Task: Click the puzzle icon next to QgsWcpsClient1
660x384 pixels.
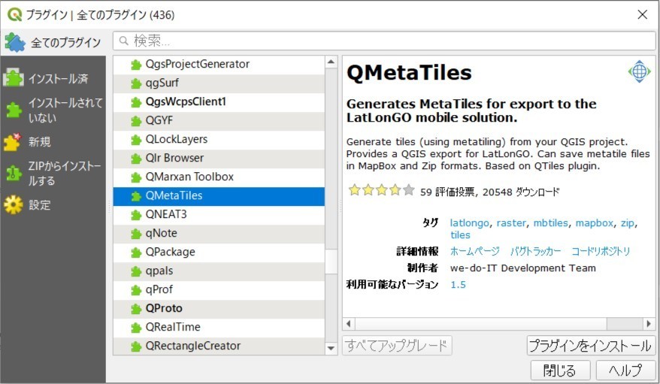Action: tap(135, 102)
